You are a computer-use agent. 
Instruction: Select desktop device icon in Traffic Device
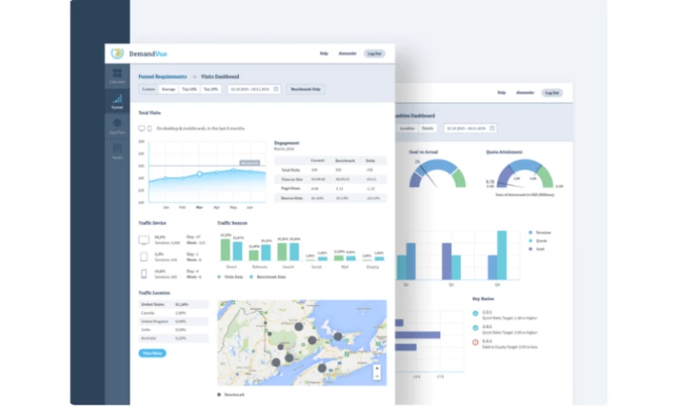coord(144,240)
